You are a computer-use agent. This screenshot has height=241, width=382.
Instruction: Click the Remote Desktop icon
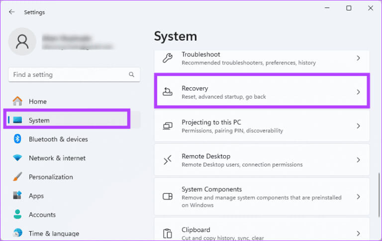(168, 160)
